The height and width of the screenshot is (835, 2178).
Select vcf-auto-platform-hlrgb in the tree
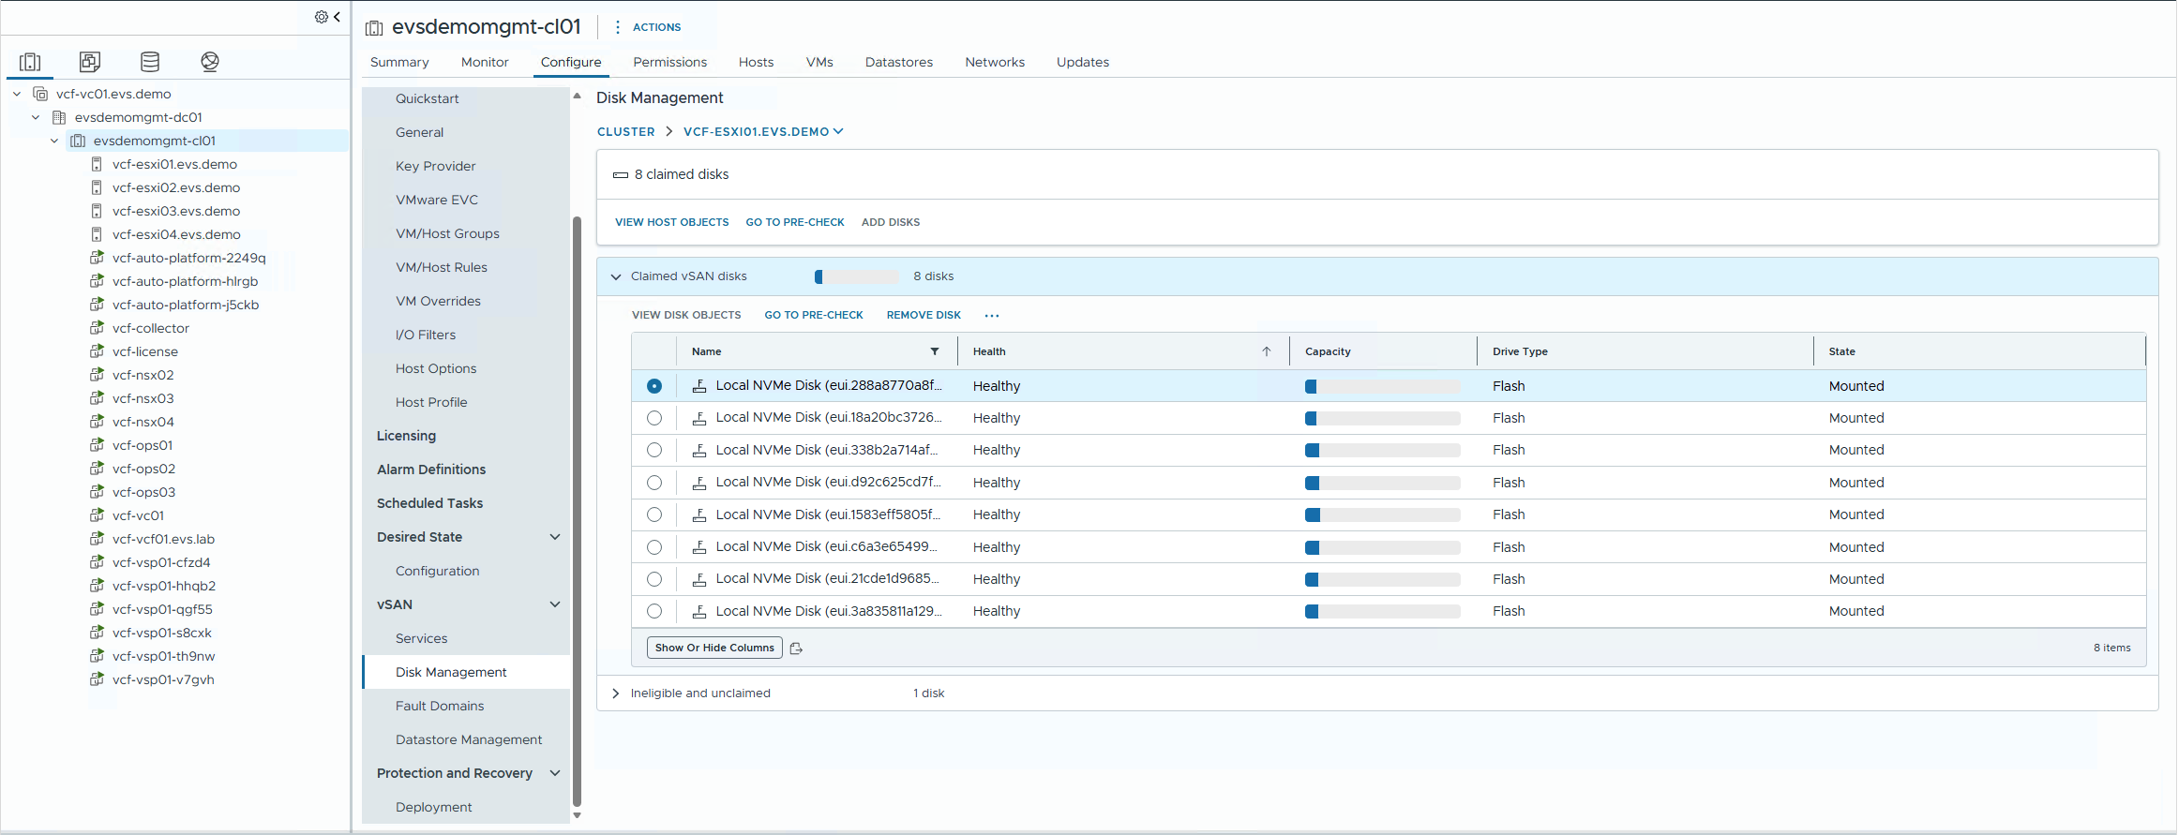click(185, 281)
